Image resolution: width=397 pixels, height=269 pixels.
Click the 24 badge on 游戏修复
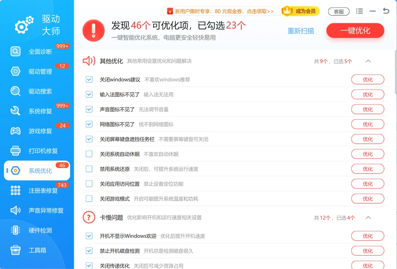pos(63,126)
